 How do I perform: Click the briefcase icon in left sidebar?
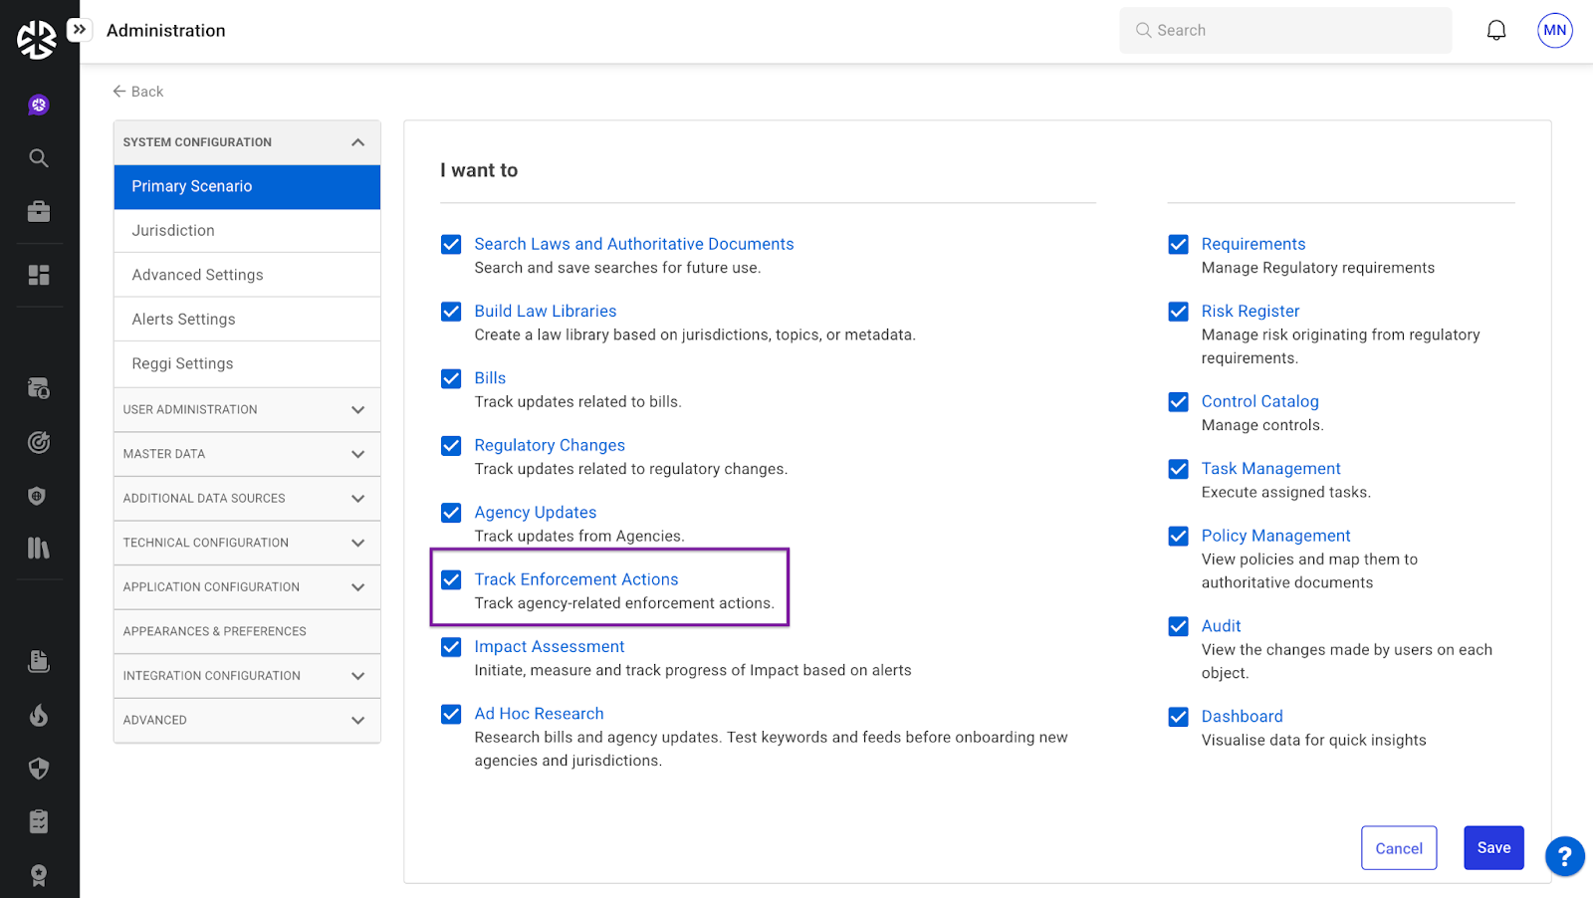(x=39, y=212)
